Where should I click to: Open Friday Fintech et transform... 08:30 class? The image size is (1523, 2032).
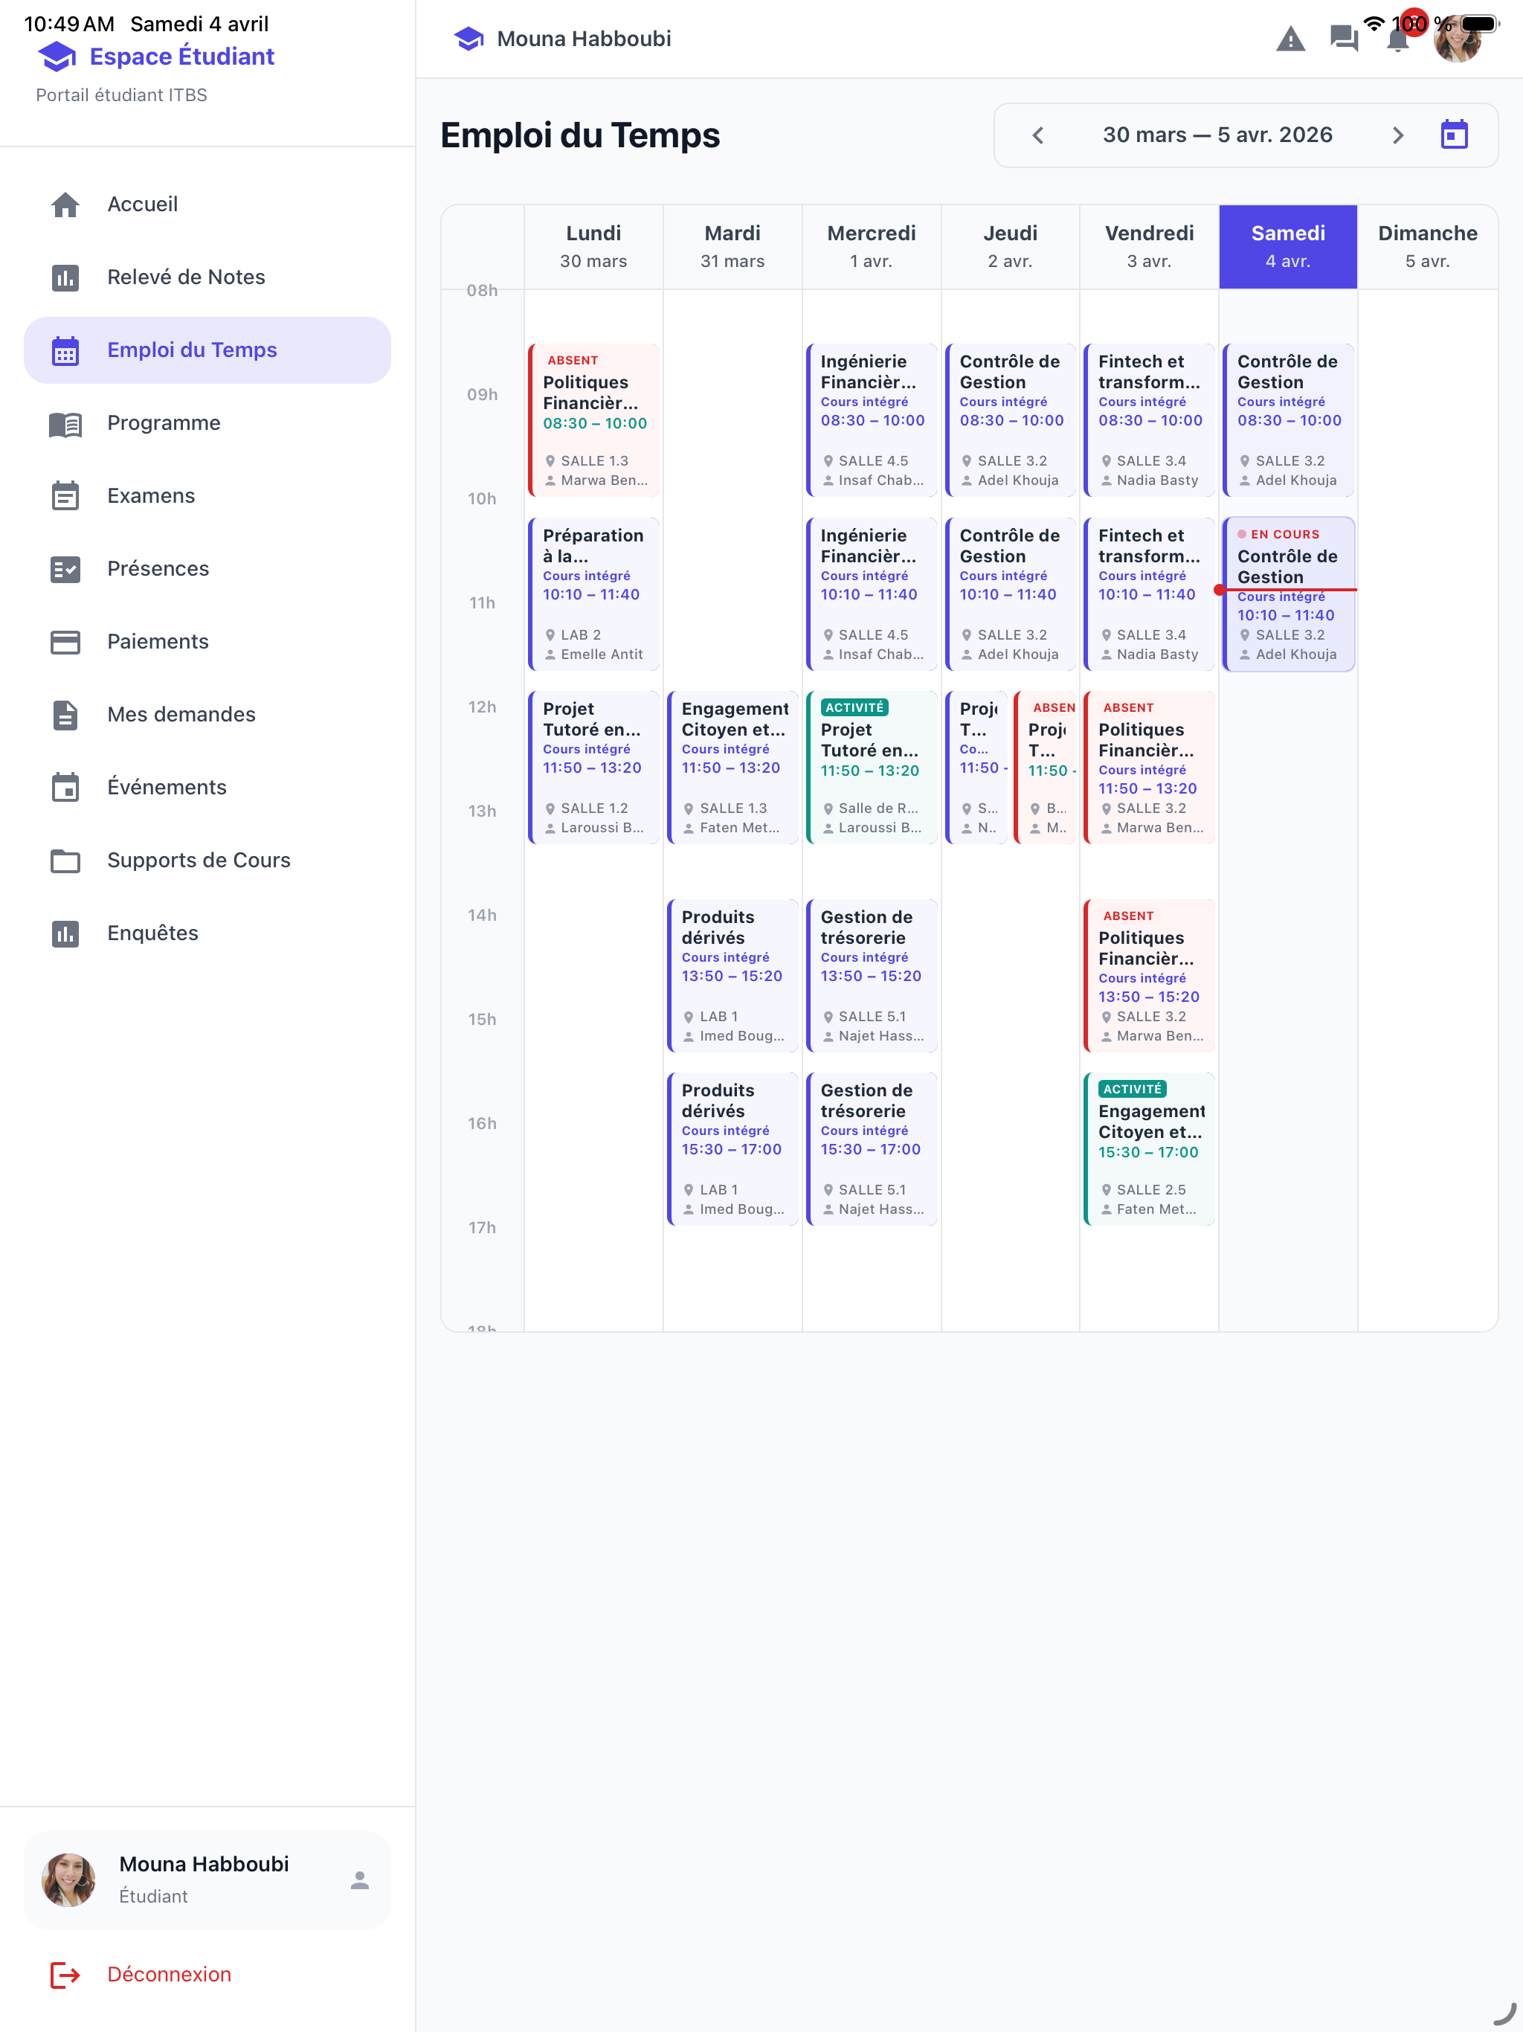click(x=1149, y=421)
